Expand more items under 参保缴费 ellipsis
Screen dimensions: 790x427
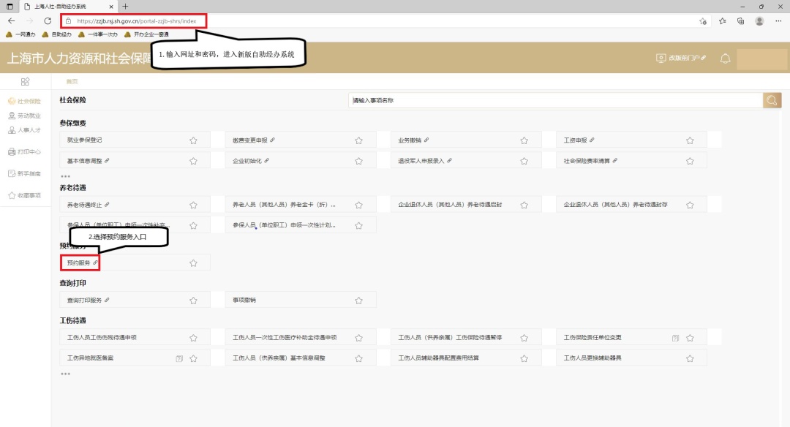tap(65, 176)
